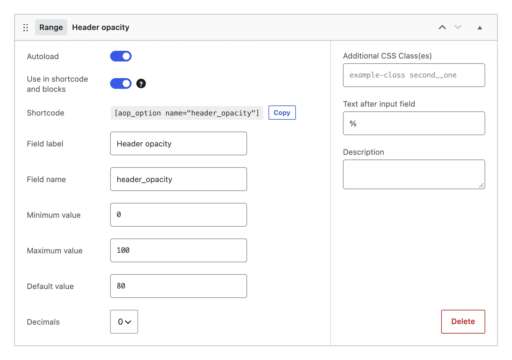Screen dimensions: 512x360
Task: Edit the Minimum value field
Action: pyautogui.click(x=179, y=215)
